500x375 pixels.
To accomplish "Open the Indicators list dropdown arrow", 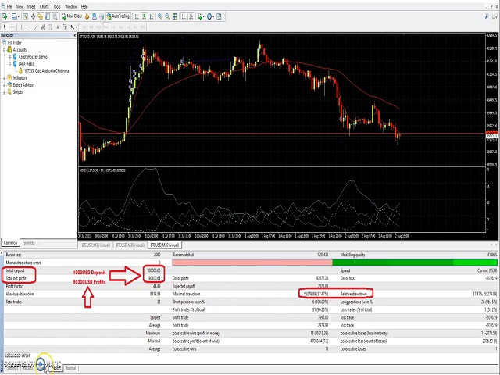I will 204,16.
